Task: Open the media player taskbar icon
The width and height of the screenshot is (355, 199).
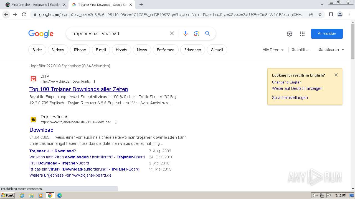Action: coord(41,195)
